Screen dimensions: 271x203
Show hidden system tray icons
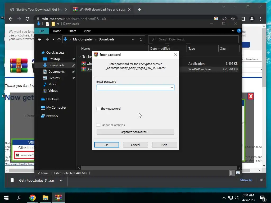(224, 198)
